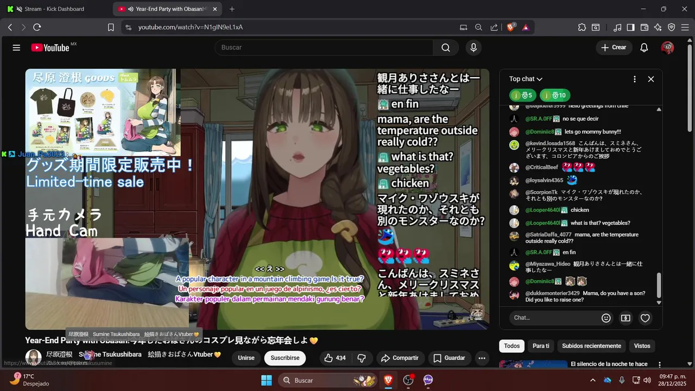
Task: Open El silencio de la noche thumbnail
Action: click(x=533, y=364)
